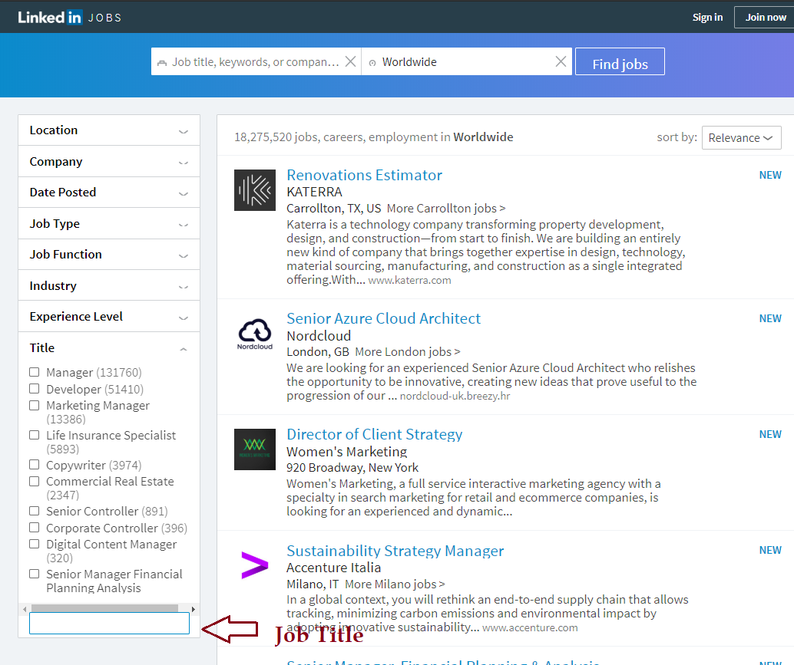Screen dimensions: 794x665
Task: Click the right arrow on title list scrollbar
Action: pos(193,608)
